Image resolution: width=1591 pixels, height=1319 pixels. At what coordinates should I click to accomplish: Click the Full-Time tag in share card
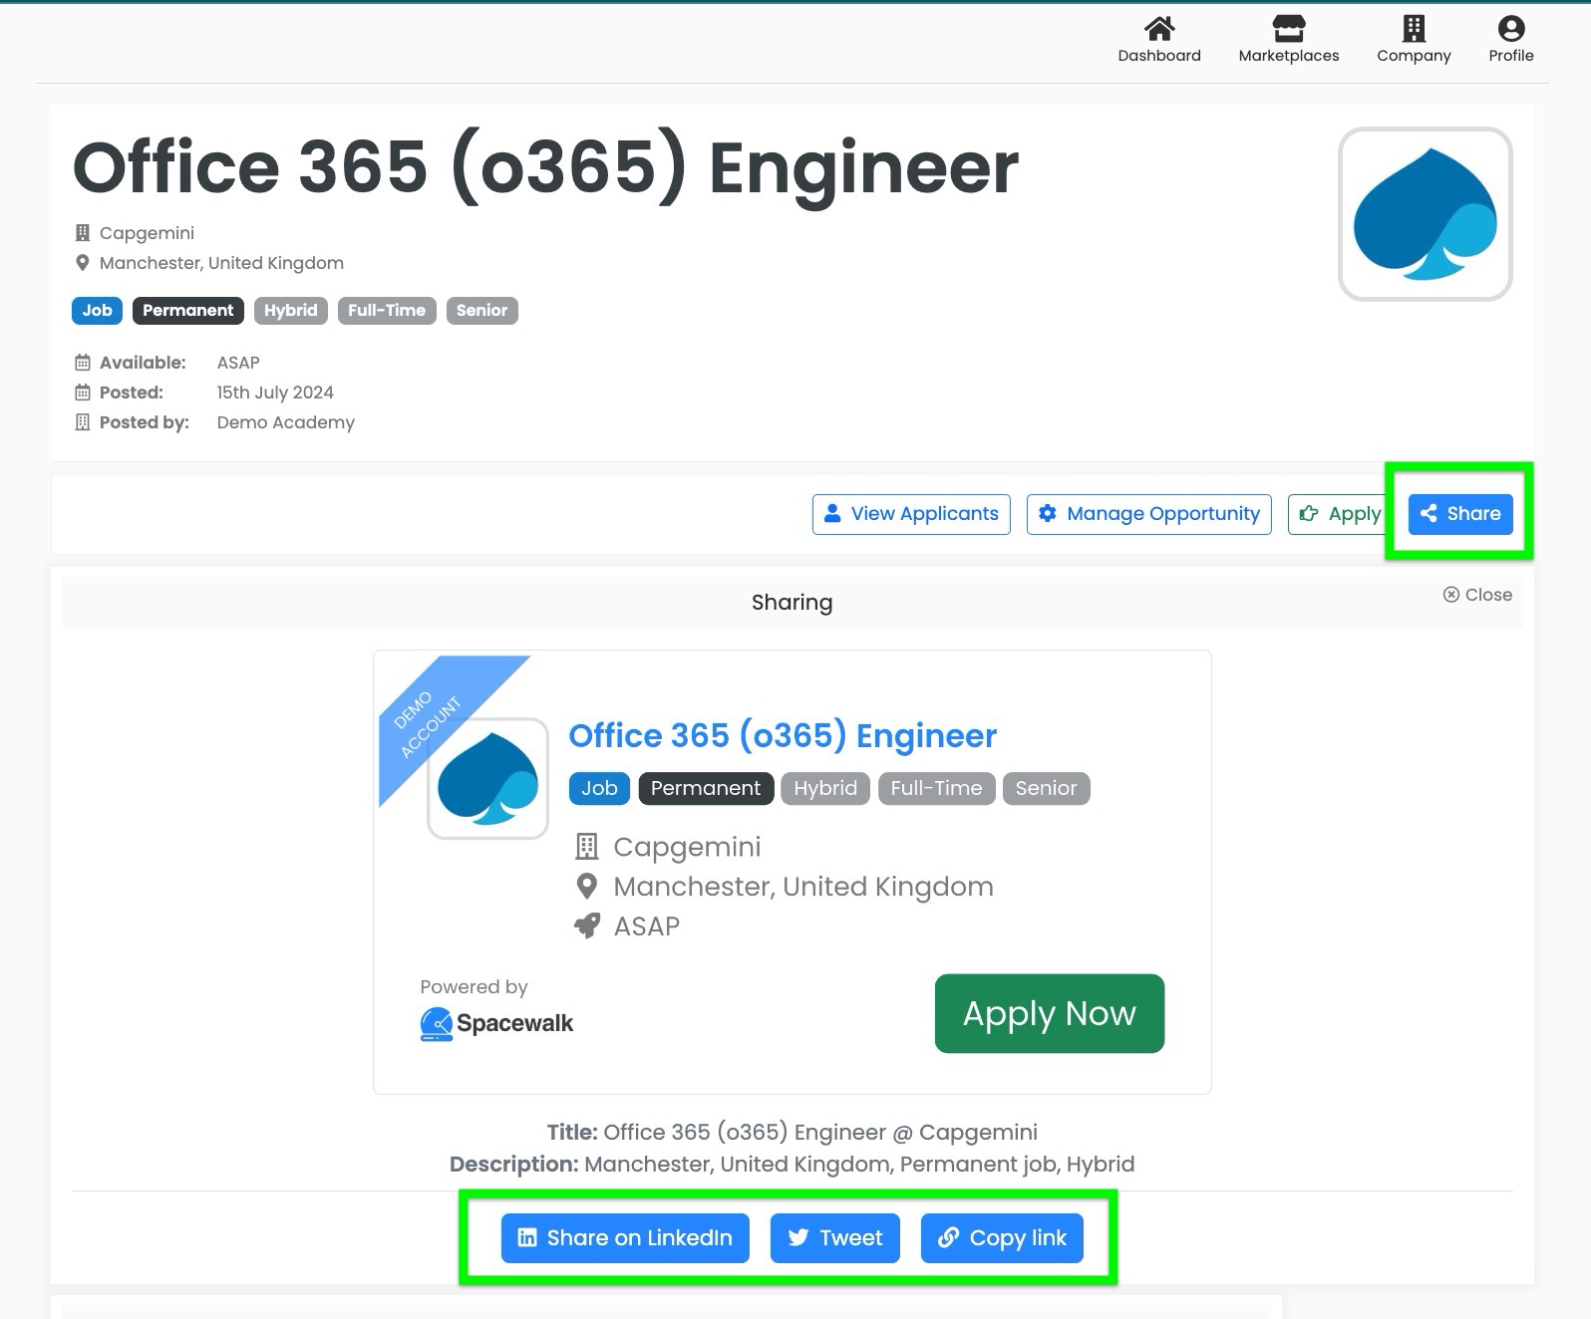click(x=936, y=788)
